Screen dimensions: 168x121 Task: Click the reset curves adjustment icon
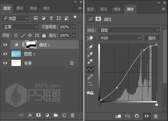pyautogui.click(x=137, y=116)
